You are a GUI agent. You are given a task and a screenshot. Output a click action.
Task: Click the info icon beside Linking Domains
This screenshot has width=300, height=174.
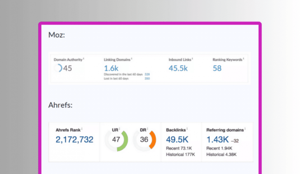[132, 59]
